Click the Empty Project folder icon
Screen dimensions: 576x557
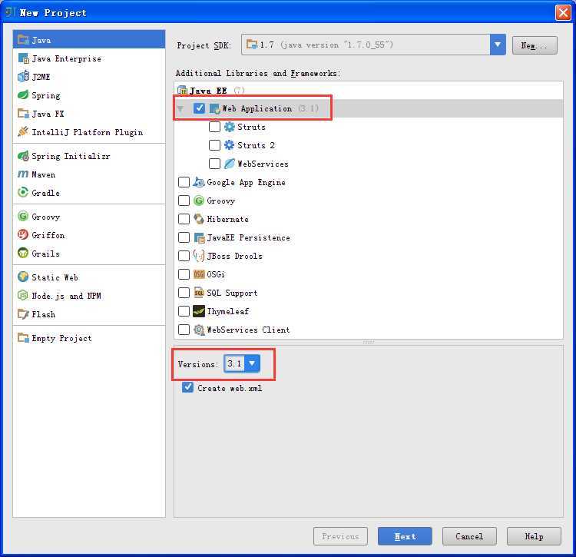click(23, 337)
